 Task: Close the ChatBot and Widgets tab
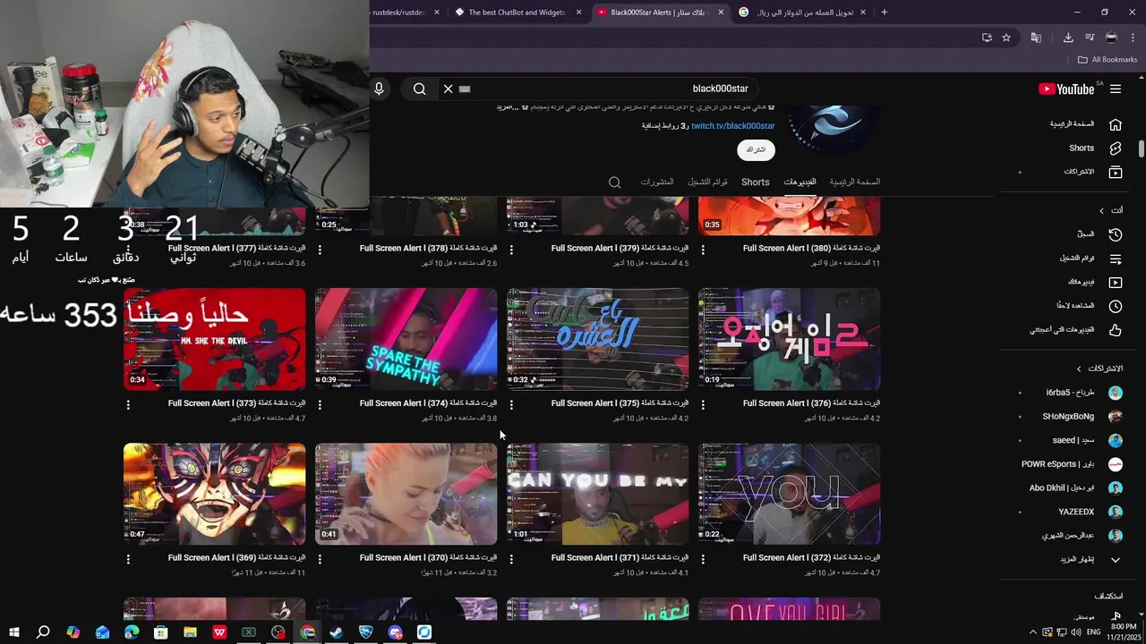coord(578,13)
